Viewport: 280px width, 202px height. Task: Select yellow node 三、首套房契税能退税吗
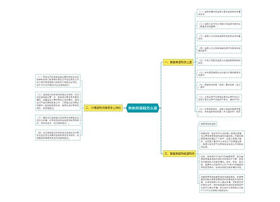[179, 154]
